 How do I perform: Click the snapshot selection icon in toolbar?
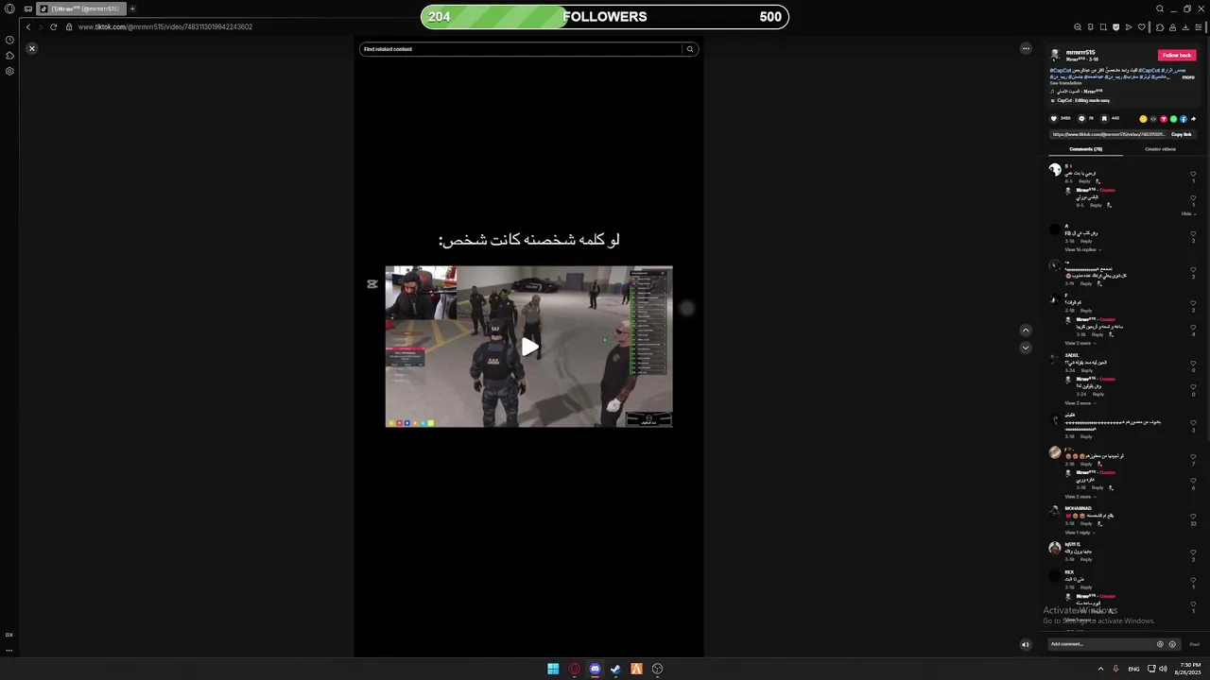1103,26
